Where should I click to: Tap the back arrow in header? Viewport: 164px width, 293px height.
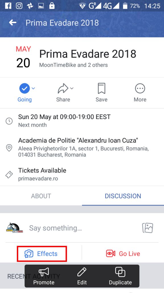click(13, 23)
